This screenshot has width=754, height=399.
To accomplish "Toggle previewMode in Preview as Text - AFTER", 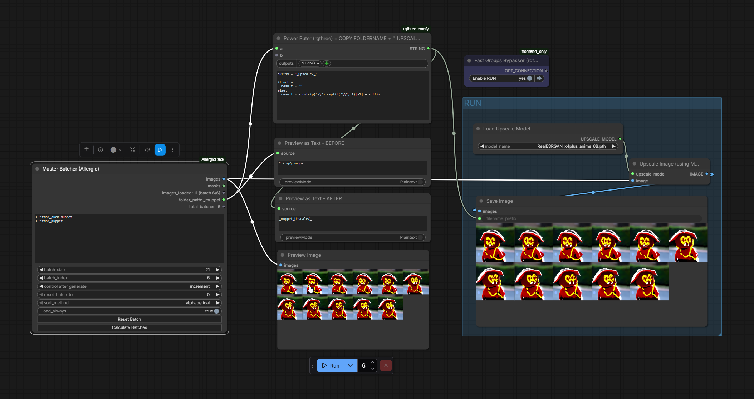I will (421, 237).
